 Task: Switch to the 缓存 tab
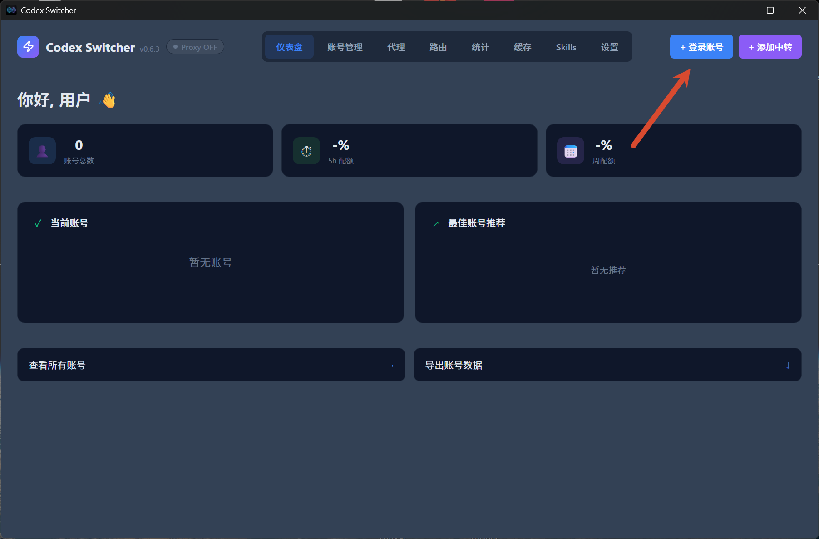pyautogui.click(x=523, y=47)
